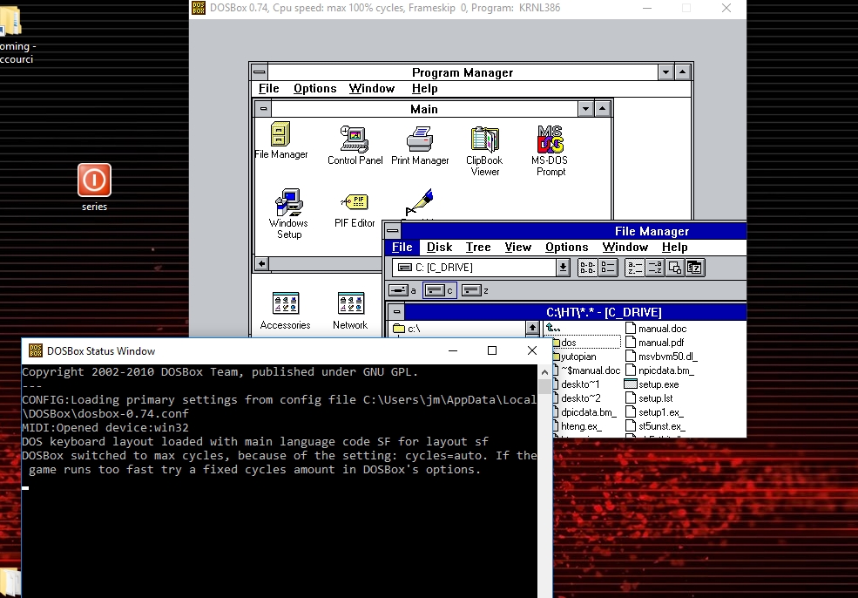Open Program Manager's Options menu
This screenshot has height=598, width=858.
(x=314, y=89)
